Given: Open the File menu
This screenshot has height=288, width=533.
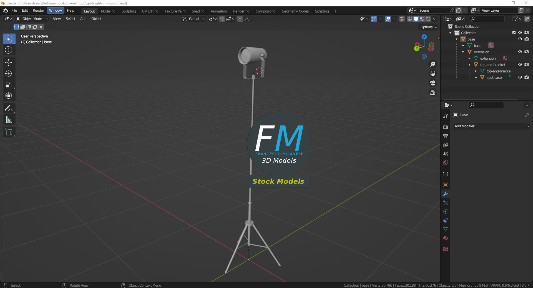Looking at the screenshot, I should [14, 11].
